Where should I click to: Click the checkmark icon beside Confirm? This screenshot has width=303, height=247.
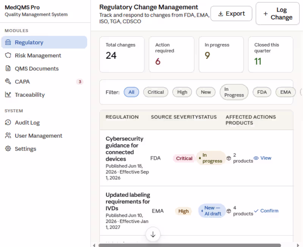[x=256, y=211]
